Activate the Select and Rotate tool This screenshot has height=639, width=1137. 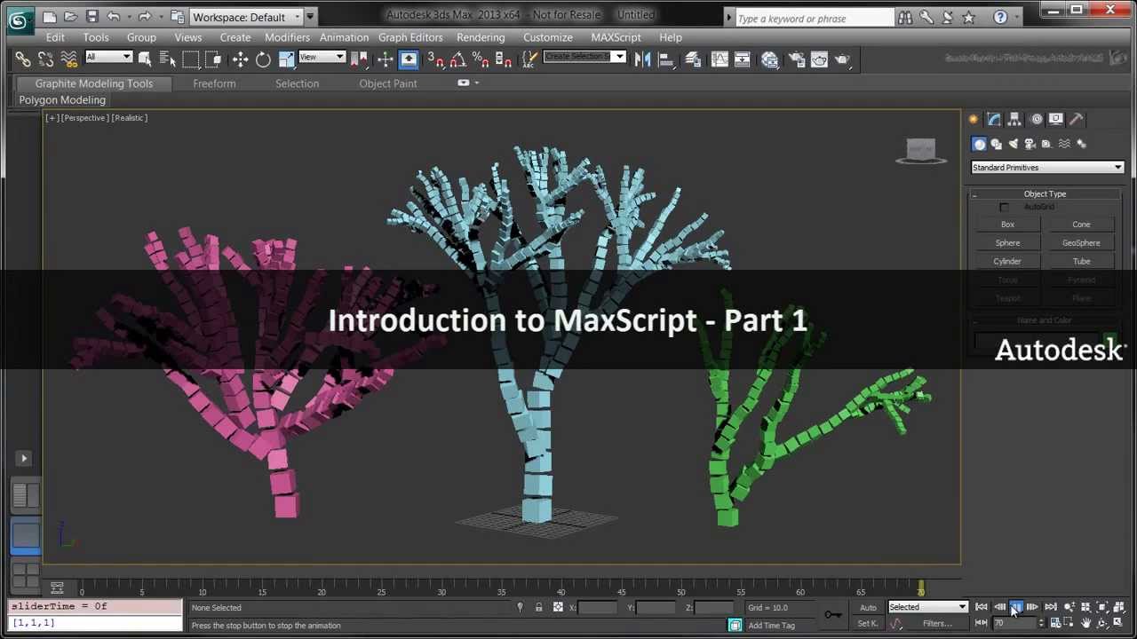click(x=263, y=59)
